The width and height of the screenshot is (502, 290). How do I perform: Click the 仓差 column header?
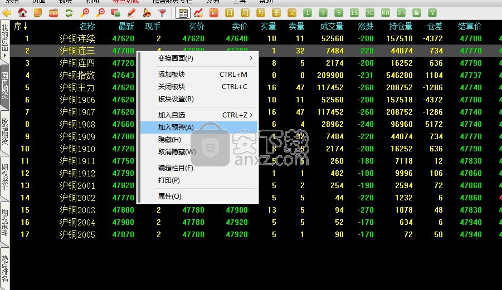click(x=435, y=26)
